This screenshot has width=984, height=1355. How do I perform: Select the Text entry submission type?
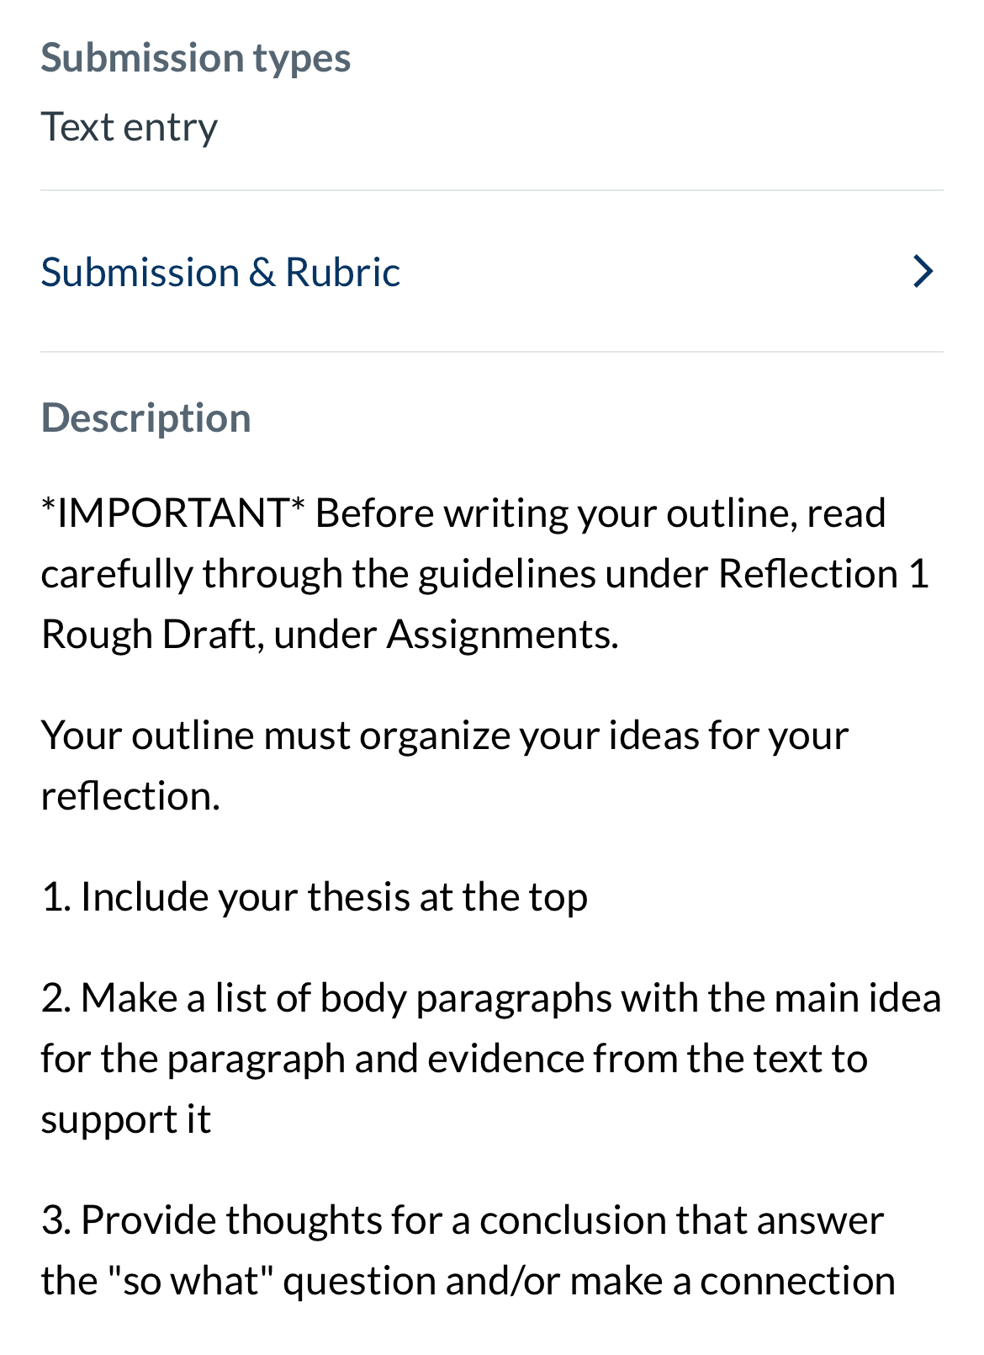pos(130,126)
